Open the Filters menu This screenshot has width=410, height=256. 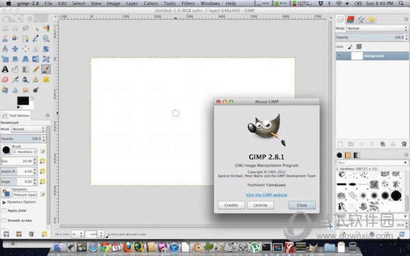[x=188, y=3]
